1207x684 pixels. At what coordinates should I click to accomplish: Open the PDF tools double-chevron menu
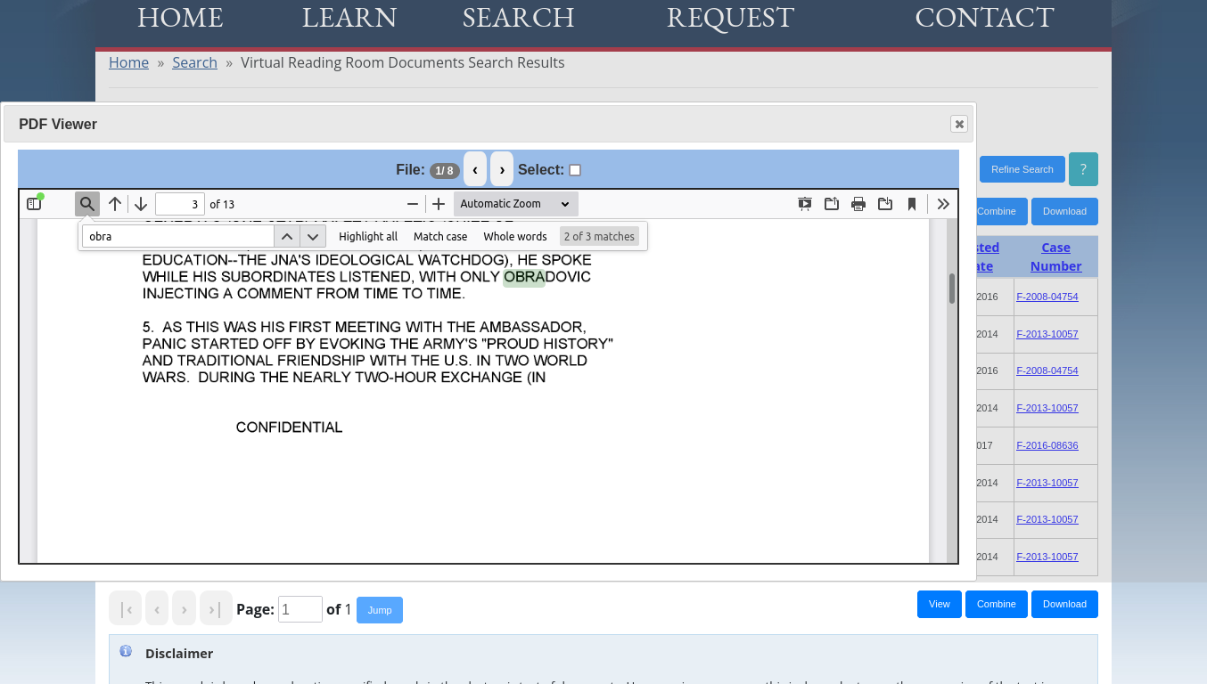click(943, 204)
